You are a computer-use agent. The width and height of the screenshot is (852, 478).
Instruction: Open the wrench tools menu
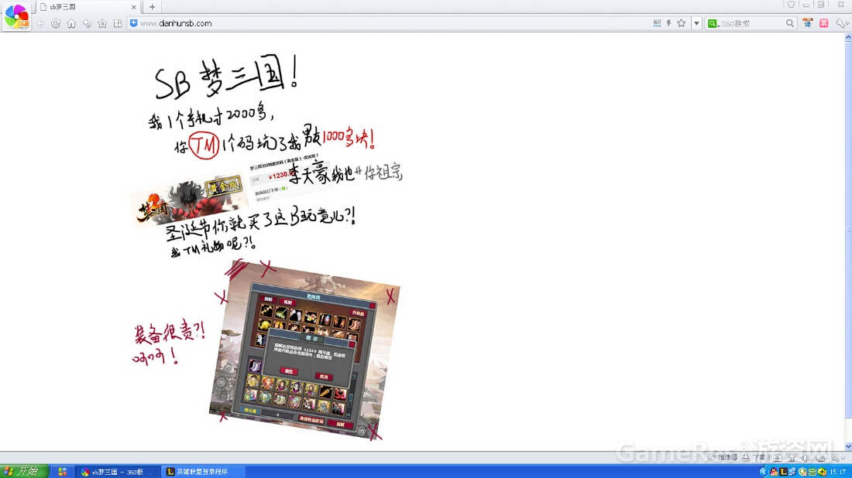[840, 23]
